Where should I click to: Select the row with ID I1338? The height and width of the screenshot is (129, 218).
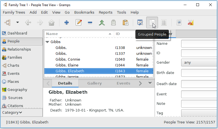(x=99, y=48)
